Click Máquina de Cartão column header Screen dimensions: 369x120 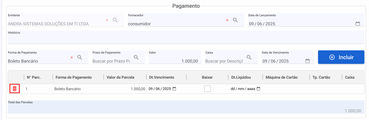[x=282, y=77]
